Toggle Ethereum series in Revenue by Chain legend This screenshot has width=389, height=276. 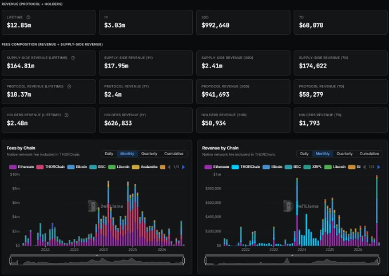[217, 167]
